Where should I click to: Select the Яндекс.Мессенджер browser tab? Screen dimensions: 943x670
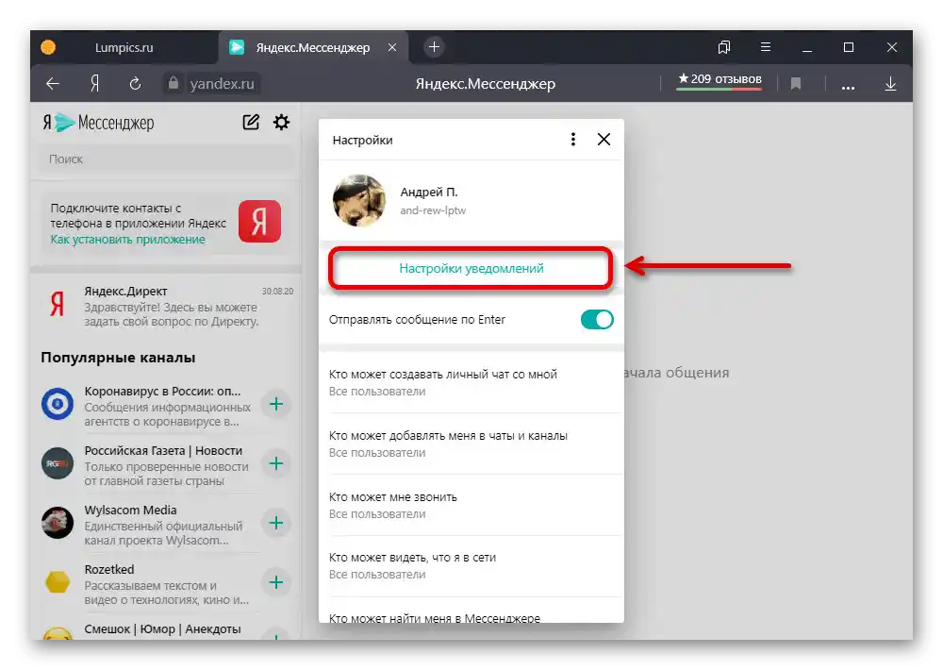tap(311, 47)
